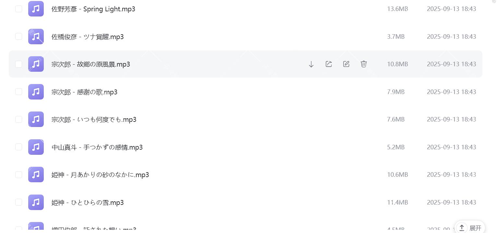Screen dimensions: 497x233
Task: Tick the checkbox next to 姫神 - 月あかりの砂のなかに.mp3
Action: click(18, 175)
